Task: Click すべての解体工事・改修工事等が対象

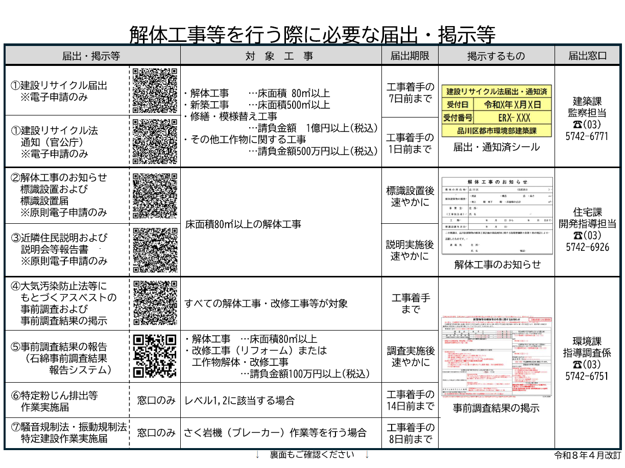Action: pyautogui.click(x=266, y=303)
